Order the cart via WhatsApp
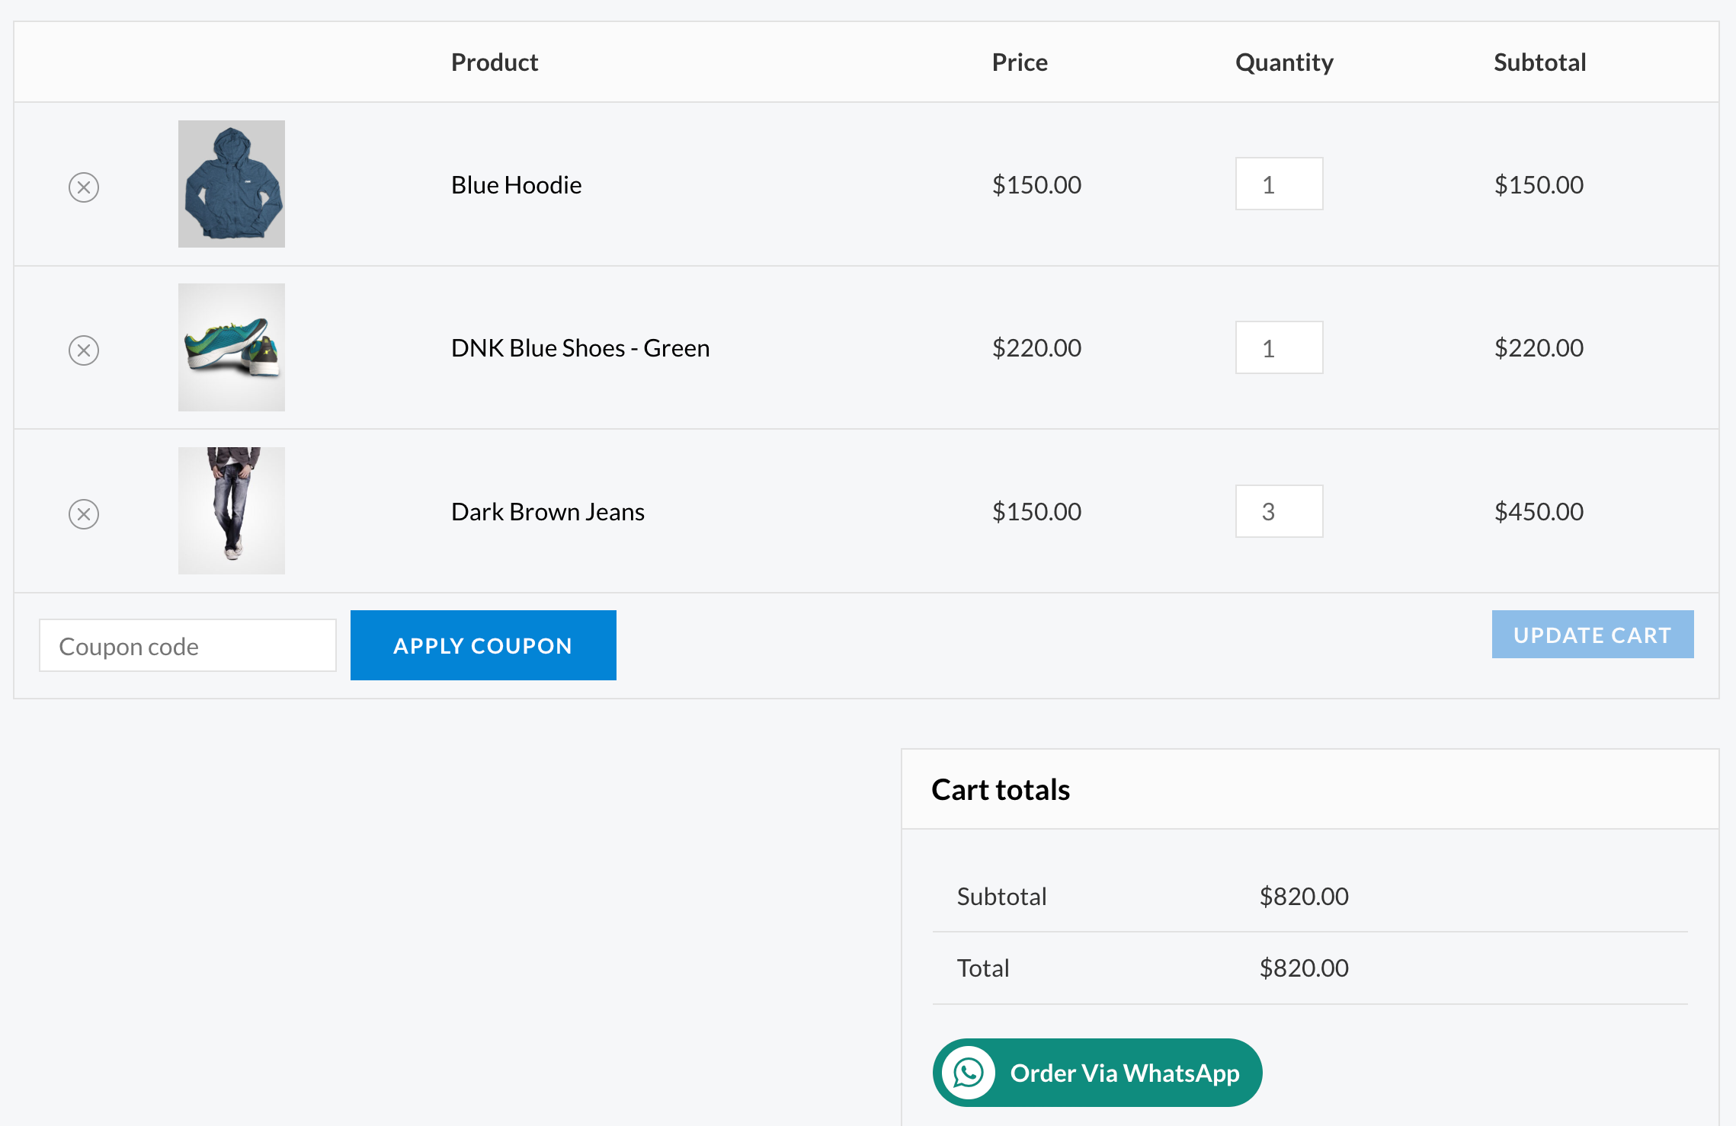Viewport: 1736px width, 1126px height. pyautogui.click(x=1096, y=1072)
